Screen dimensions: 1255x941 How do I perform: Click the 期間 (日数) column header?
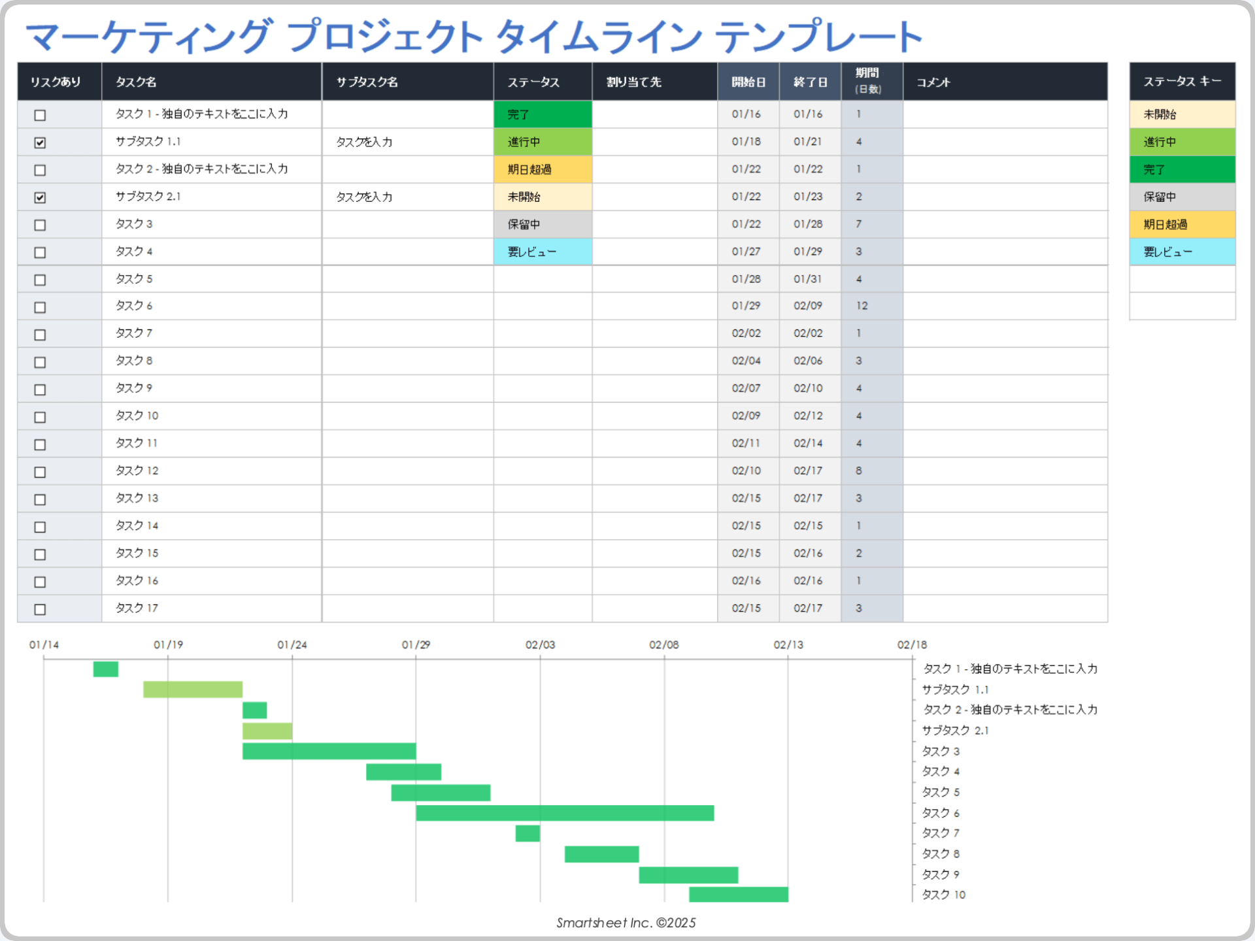pyautogui.click(x=872, y=82)
